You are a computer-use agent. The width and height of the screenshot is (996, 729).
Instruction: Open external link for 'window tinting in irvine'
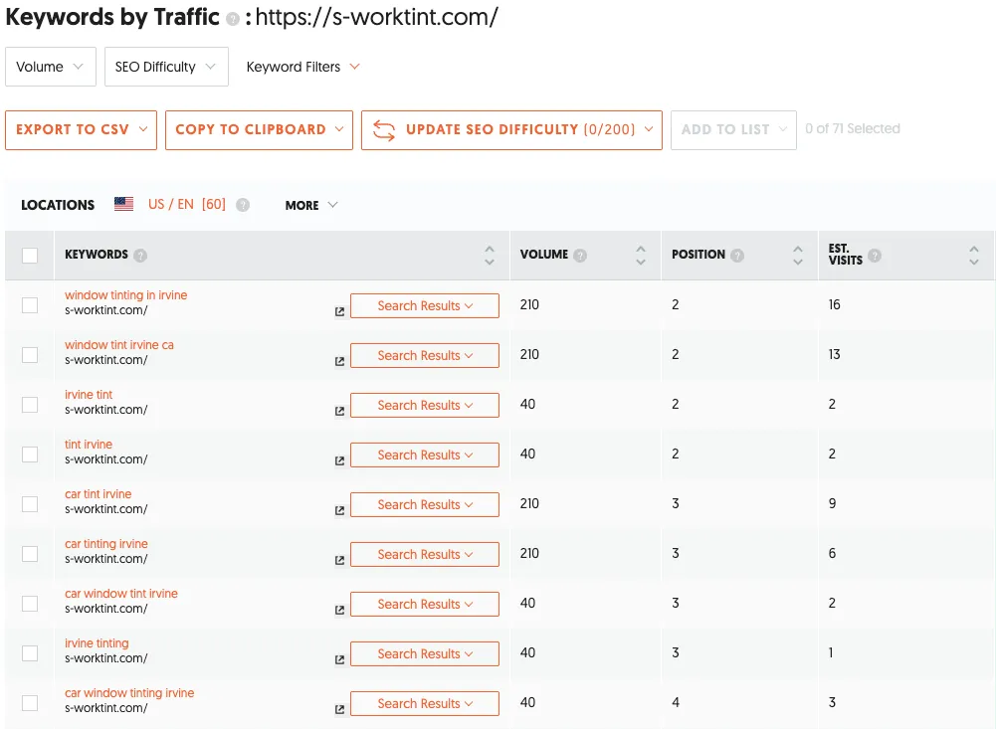tap(339, 311)
